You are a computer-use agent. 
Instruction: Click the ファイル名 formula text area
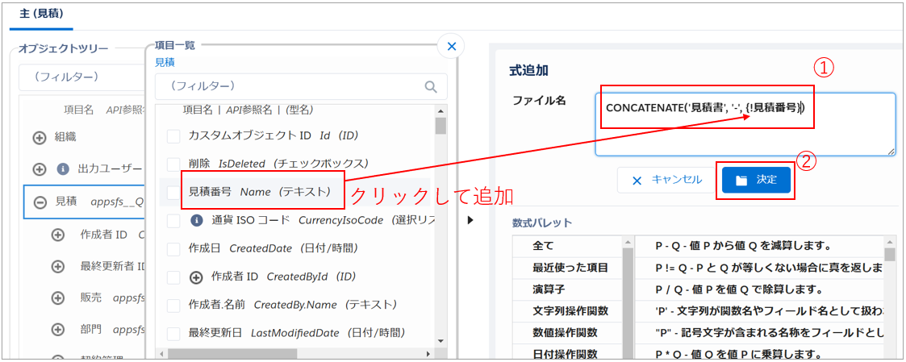coord(745,139)
